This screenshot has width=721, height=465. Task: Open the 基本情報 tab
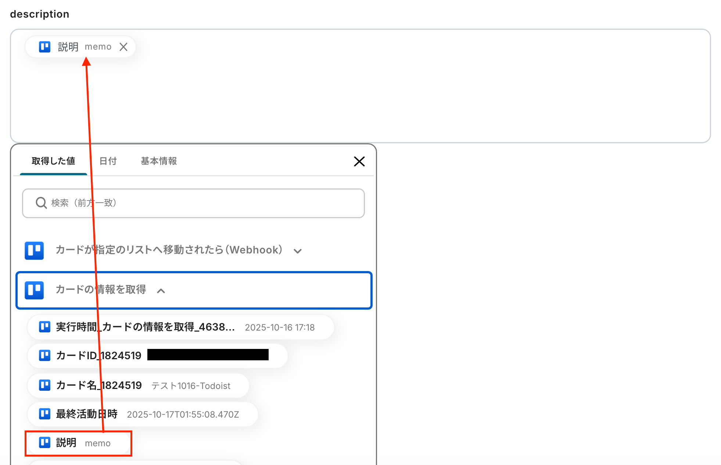(x=159, y=161)
